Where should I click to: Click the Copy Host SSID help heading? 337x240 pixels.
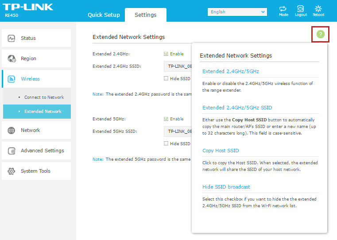pos(221,151)
